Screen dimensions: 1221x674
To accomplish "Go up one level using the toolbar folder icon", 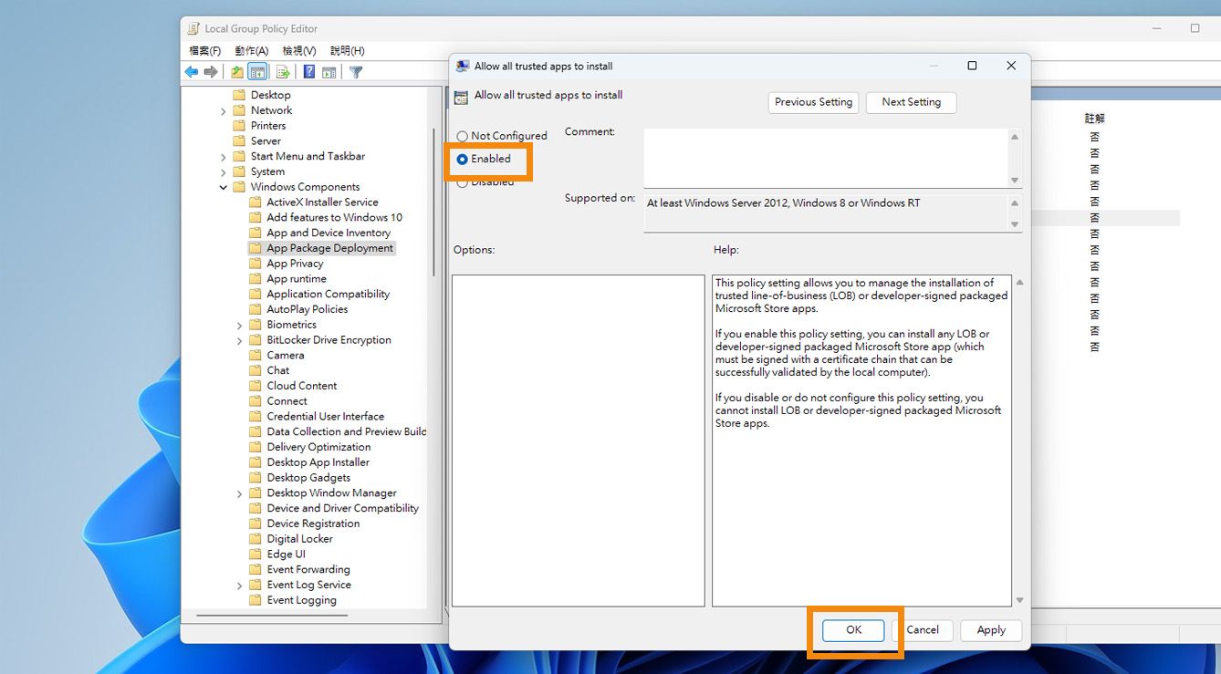I will click(x=237, y=72).
